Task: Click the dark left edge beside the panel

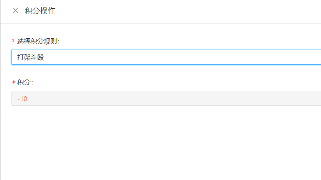Action: pos(0,90)
